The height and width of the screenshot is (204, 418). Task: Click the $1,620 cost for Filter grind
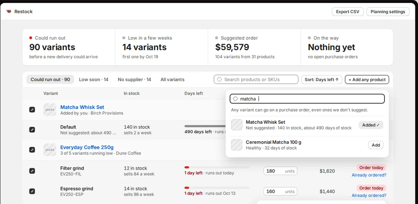coord(327,171)
